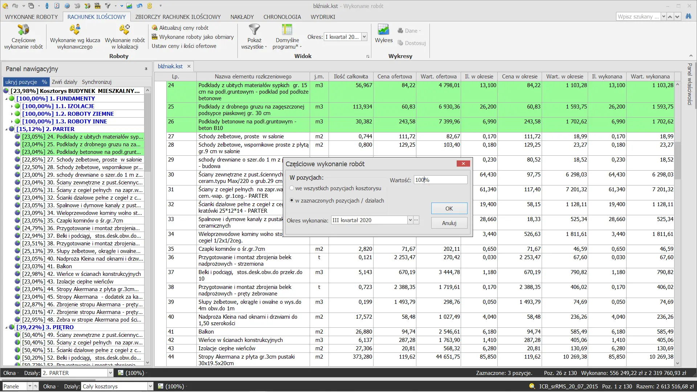Screen dimensions: 697x392
Task: Open Wykonanie wg klucza wykonawczego tool
Action: point(75,29)
